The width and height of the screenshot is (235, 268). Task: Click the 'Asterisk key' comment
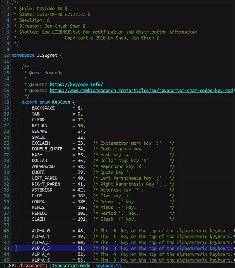tap(134, 190)
